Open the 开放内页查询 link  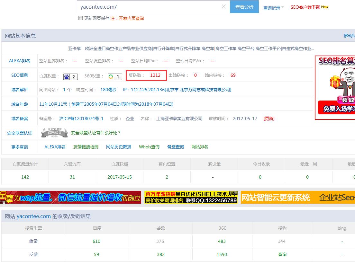coord(132,18)
